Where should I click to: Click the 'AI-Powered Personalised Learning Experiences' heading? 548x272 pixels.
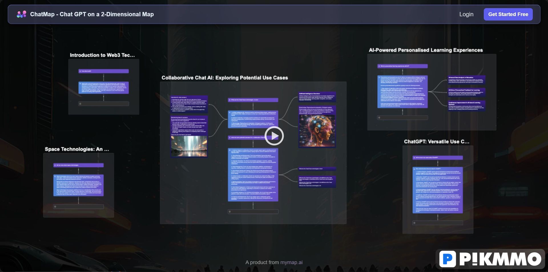[x=426, y=50]
